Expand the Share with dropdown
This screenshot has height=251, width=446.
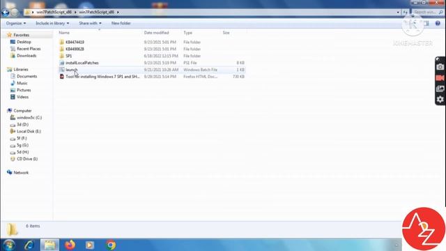pos(90,23)
